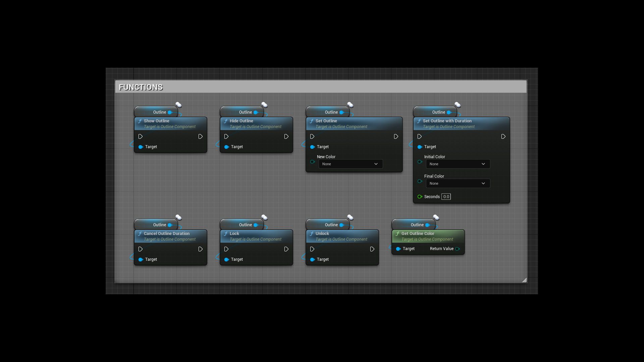Screen dimensions: 644x362
Task: Click Outline variable pin above Cancel Outline Duration
Action: coord(170,225)
